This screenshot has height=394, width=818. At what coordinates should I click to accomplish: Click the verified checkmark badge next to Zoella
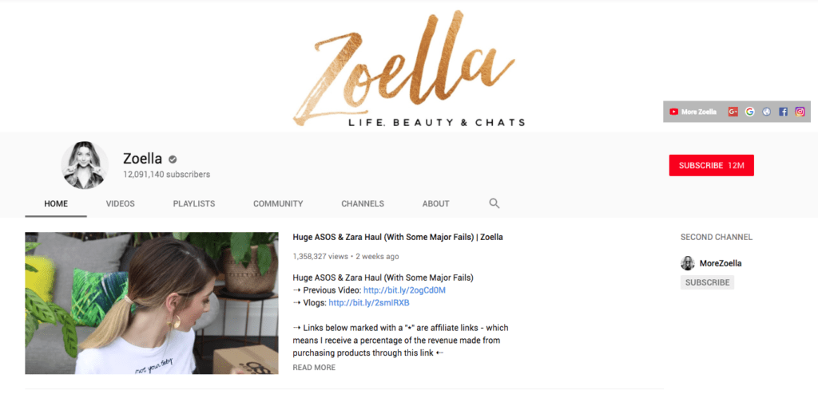[173, 159]
